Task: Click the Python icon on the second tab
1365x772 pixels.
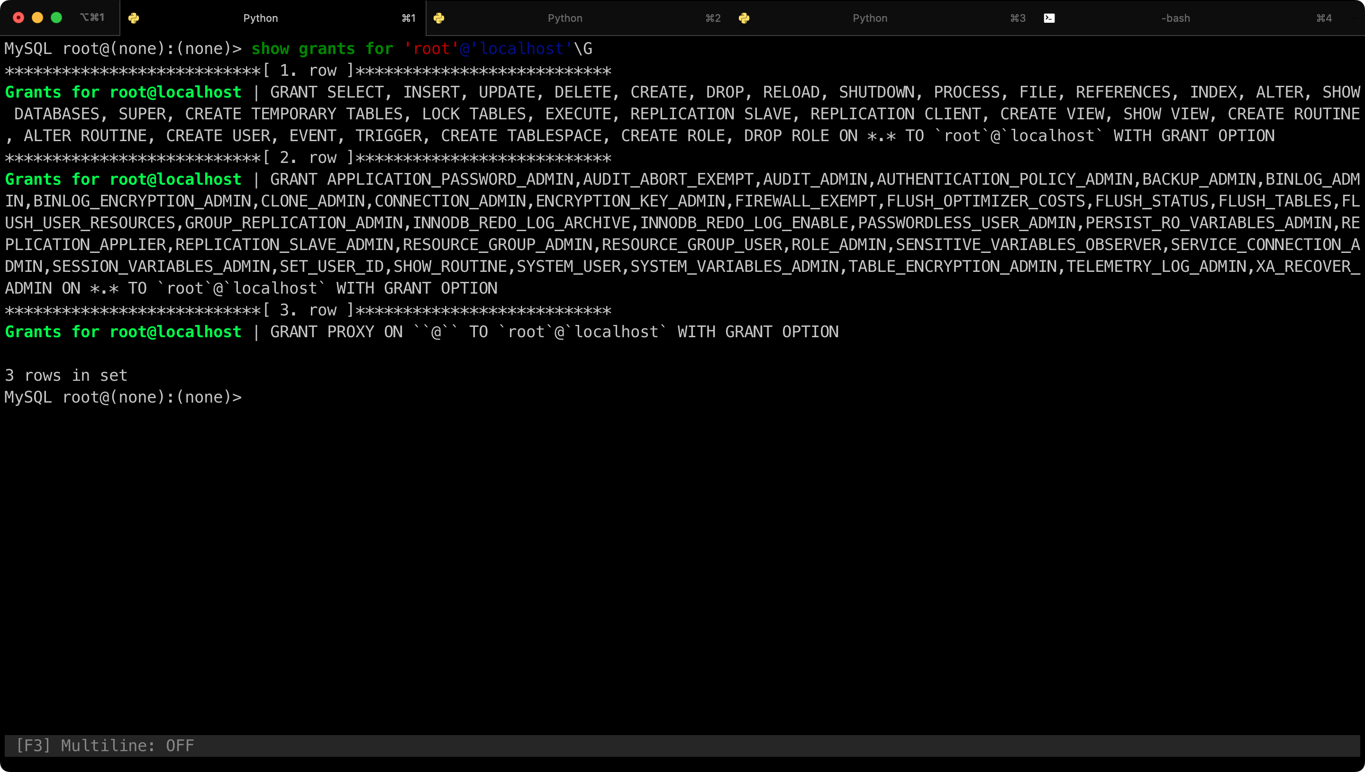Action: (439, 18)
